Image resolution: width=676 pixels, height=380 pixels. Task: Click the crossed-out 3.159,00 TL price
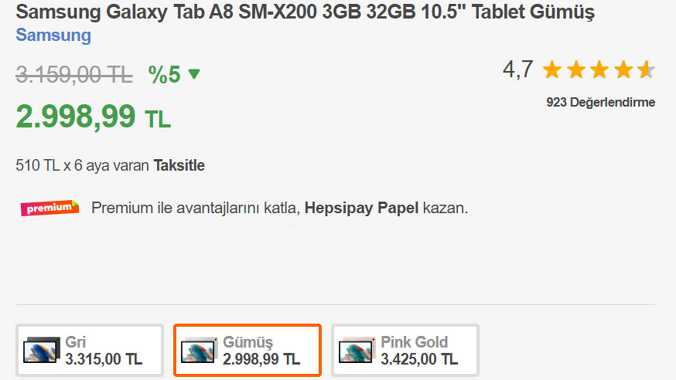pos(74,75)
